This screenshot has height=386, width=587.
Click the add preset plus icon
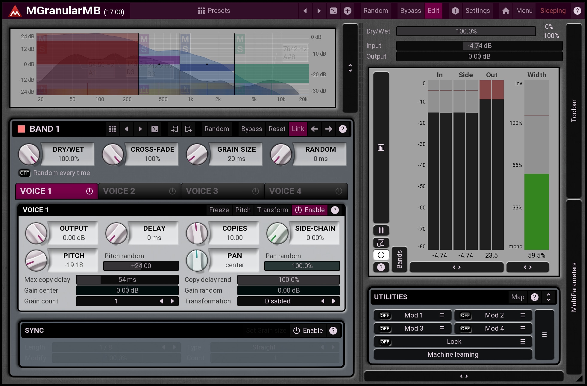[347, 11]
